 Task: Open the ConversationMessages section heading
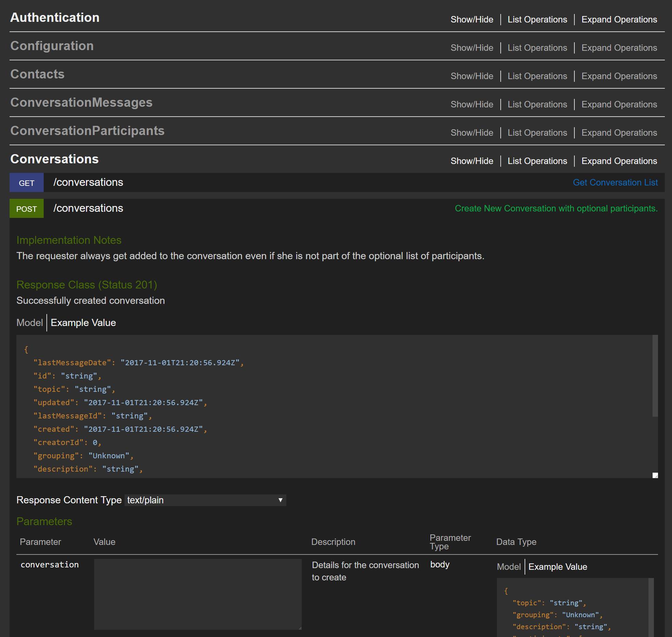(x=81, y=102)
